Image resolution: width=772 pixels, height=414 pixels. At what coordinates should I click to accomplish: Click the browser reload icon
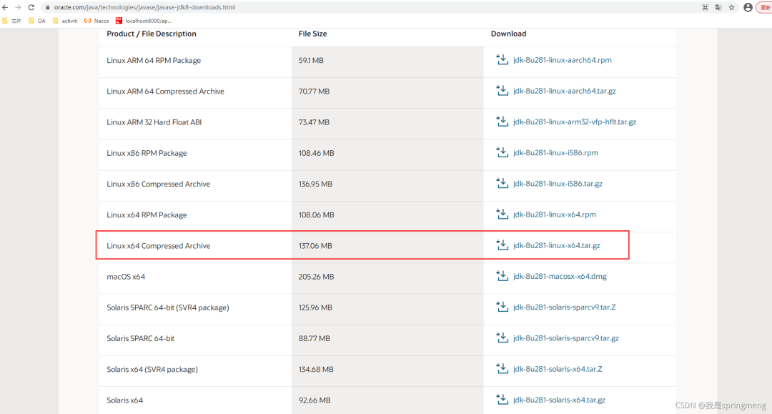[31, 7]
